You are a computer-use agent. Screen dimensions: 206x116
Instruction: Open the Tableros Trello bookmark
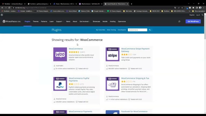click(84, 11)
